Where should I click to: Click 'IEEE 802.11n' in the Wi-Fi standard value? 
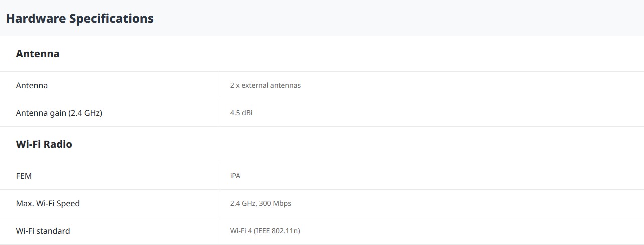(277, 231)
